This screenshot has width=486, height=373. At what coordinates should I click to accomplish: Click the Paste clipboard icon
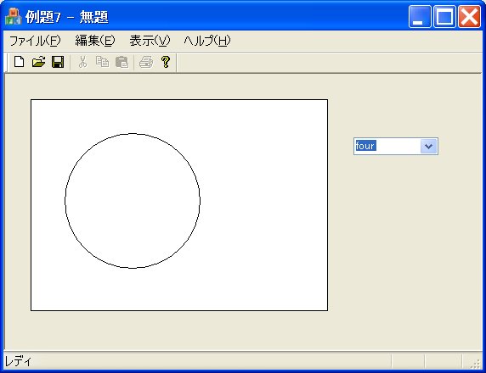(x=121, y=62)
